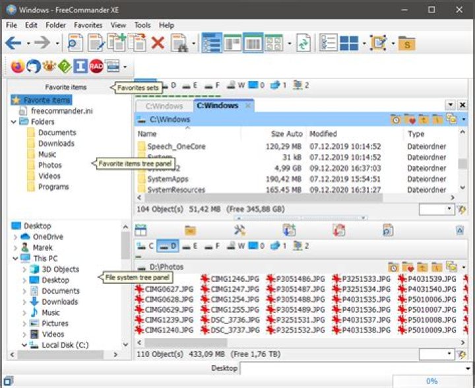Toggle the checklist panel toolbar icon
The height and width of the screenshot is (388, 475).
pos(328,43)
